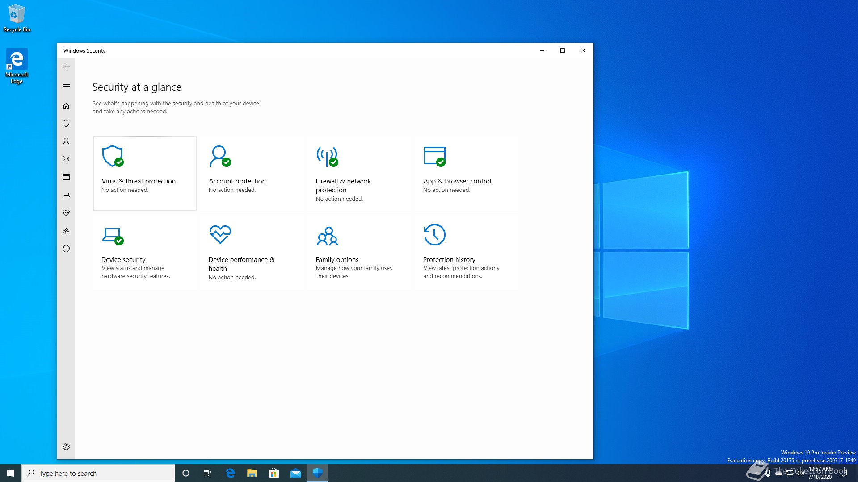Click the 'Windows Security' title bar text
The height and width of the screenshot is (482, 858).
84,51
